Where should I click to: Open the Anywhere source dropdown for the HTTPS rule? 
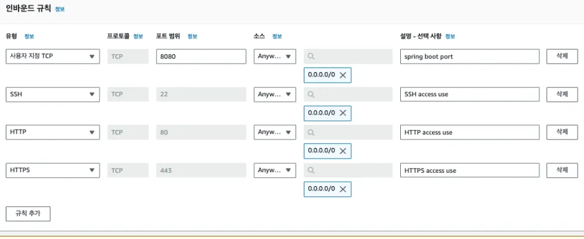tap(275, 170)
